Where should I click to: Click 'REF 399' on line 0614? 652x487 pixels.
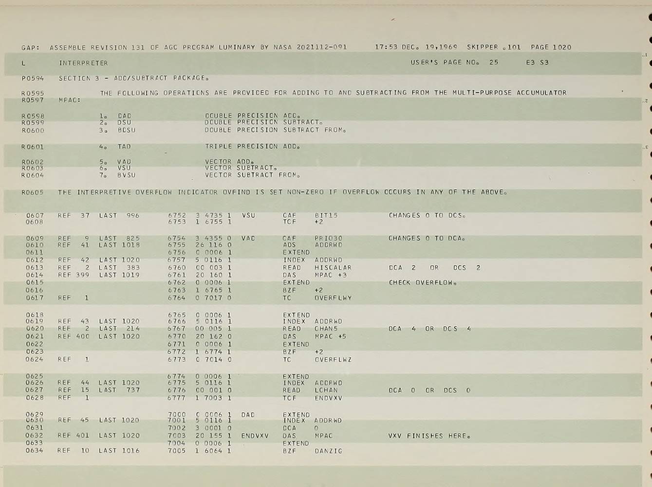click(73, 275)
